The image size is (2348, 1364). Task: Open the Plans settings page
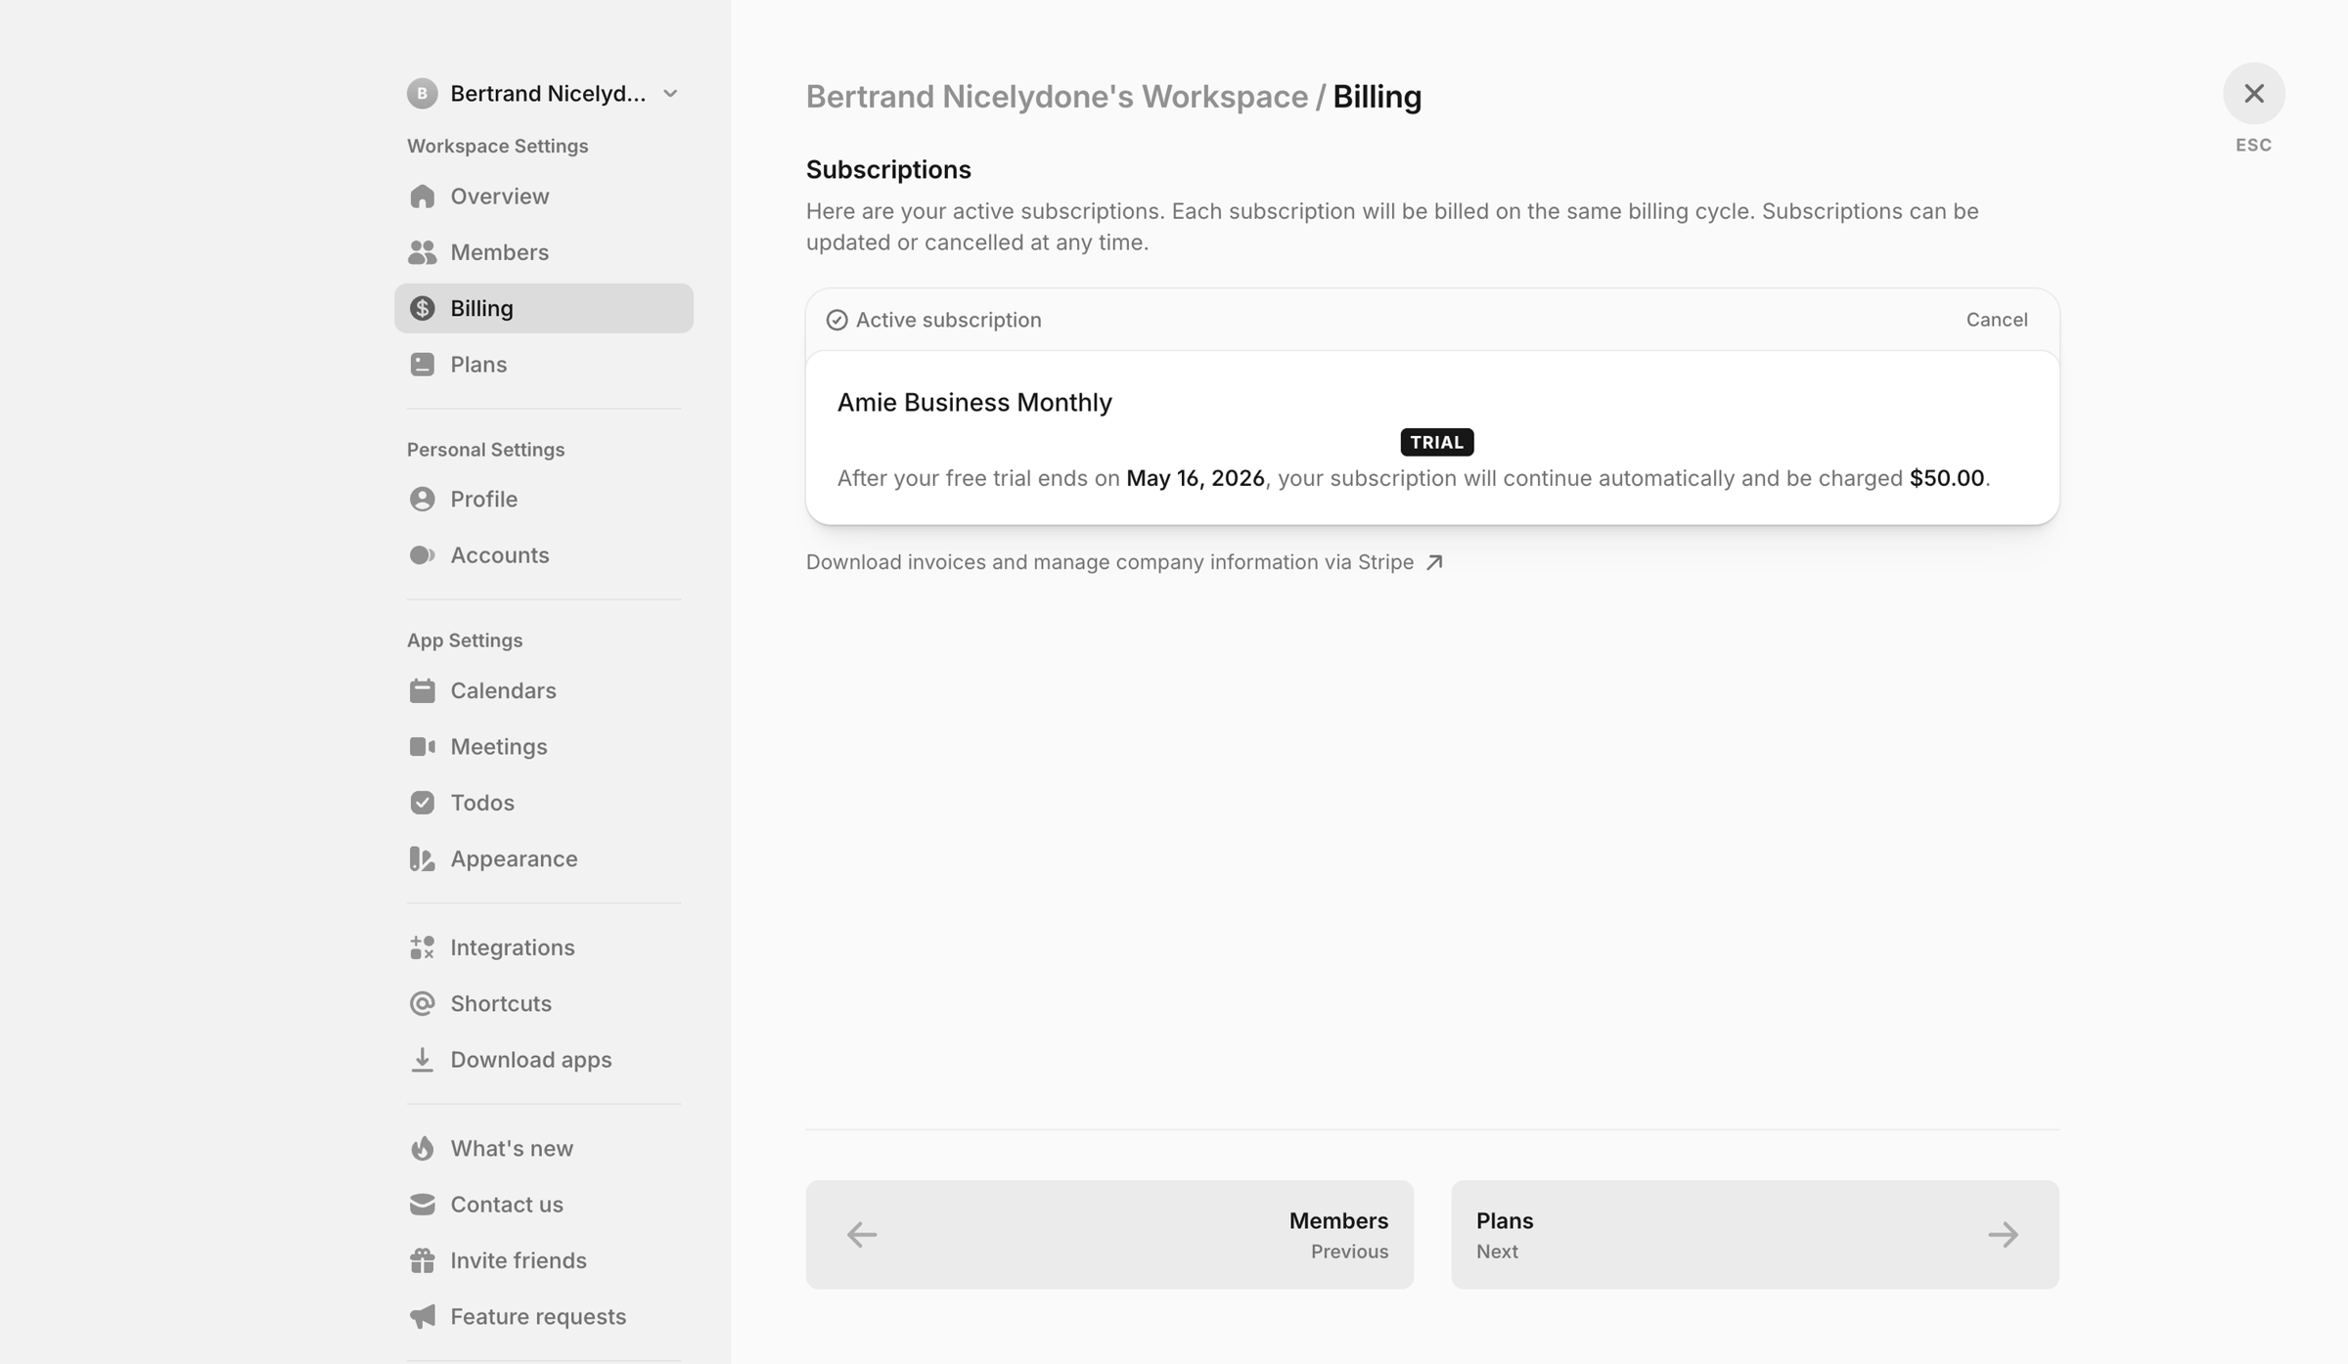pos(543,365)
